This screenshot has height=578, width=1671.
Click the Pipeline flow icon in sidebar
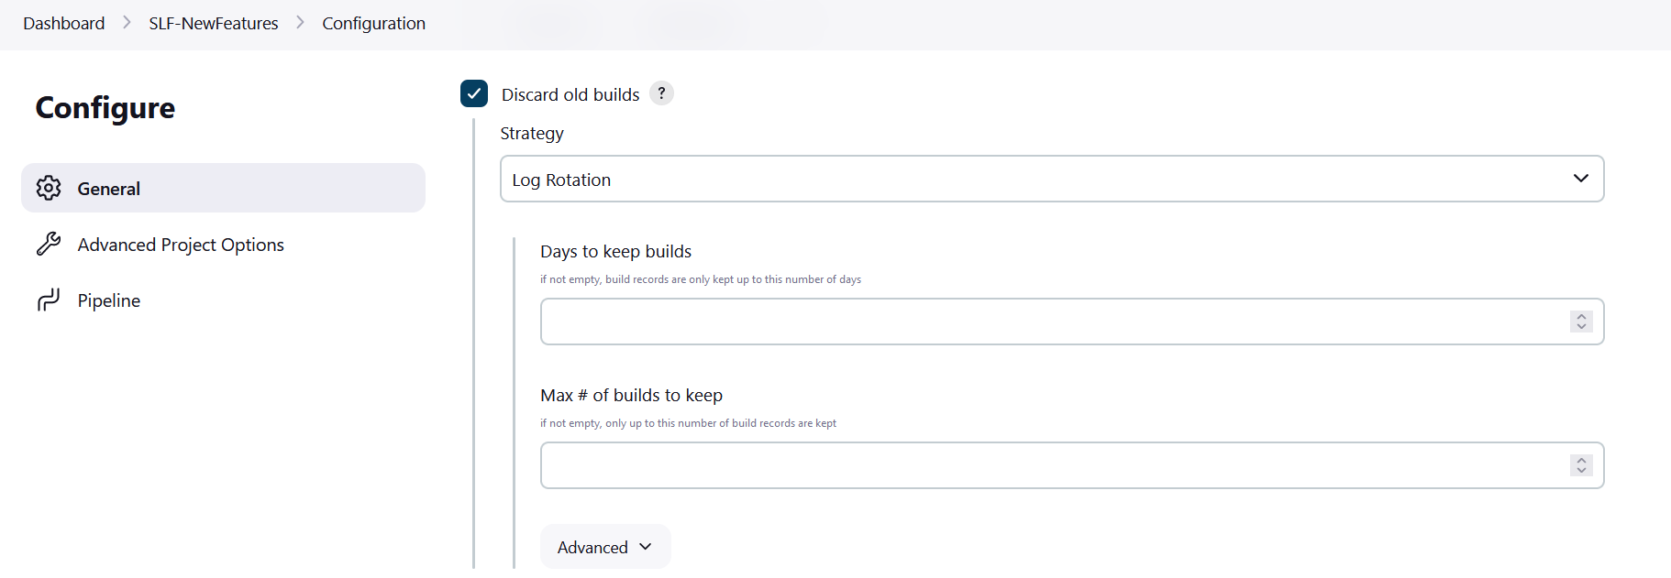49,300
